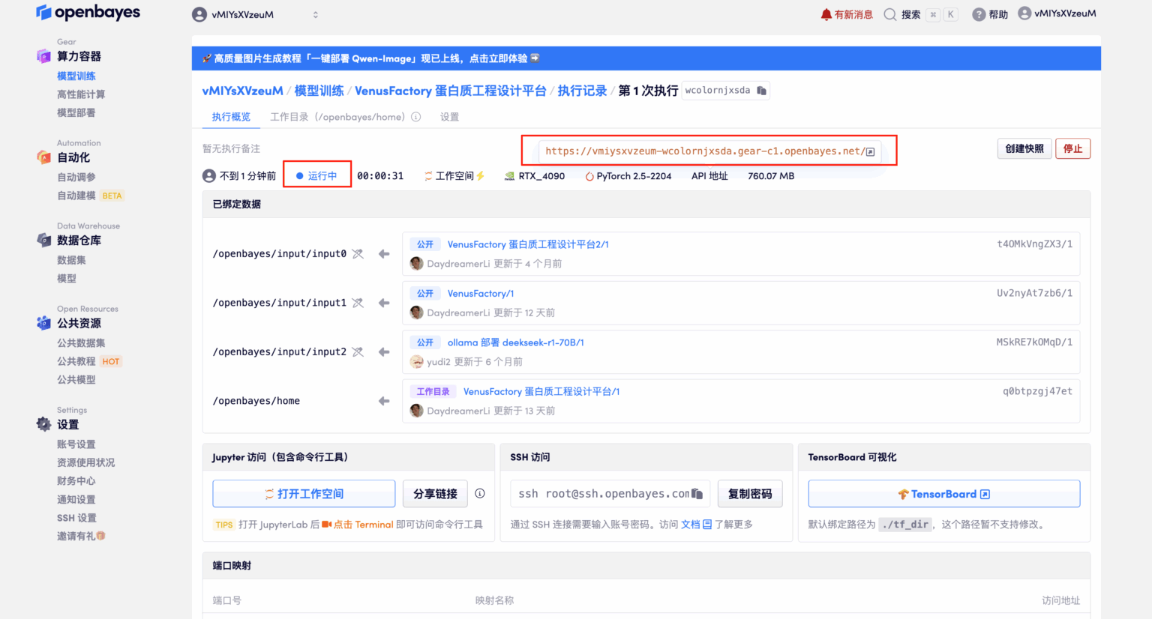Create a snapshot via 创建快照 button

pos(1024,148)
